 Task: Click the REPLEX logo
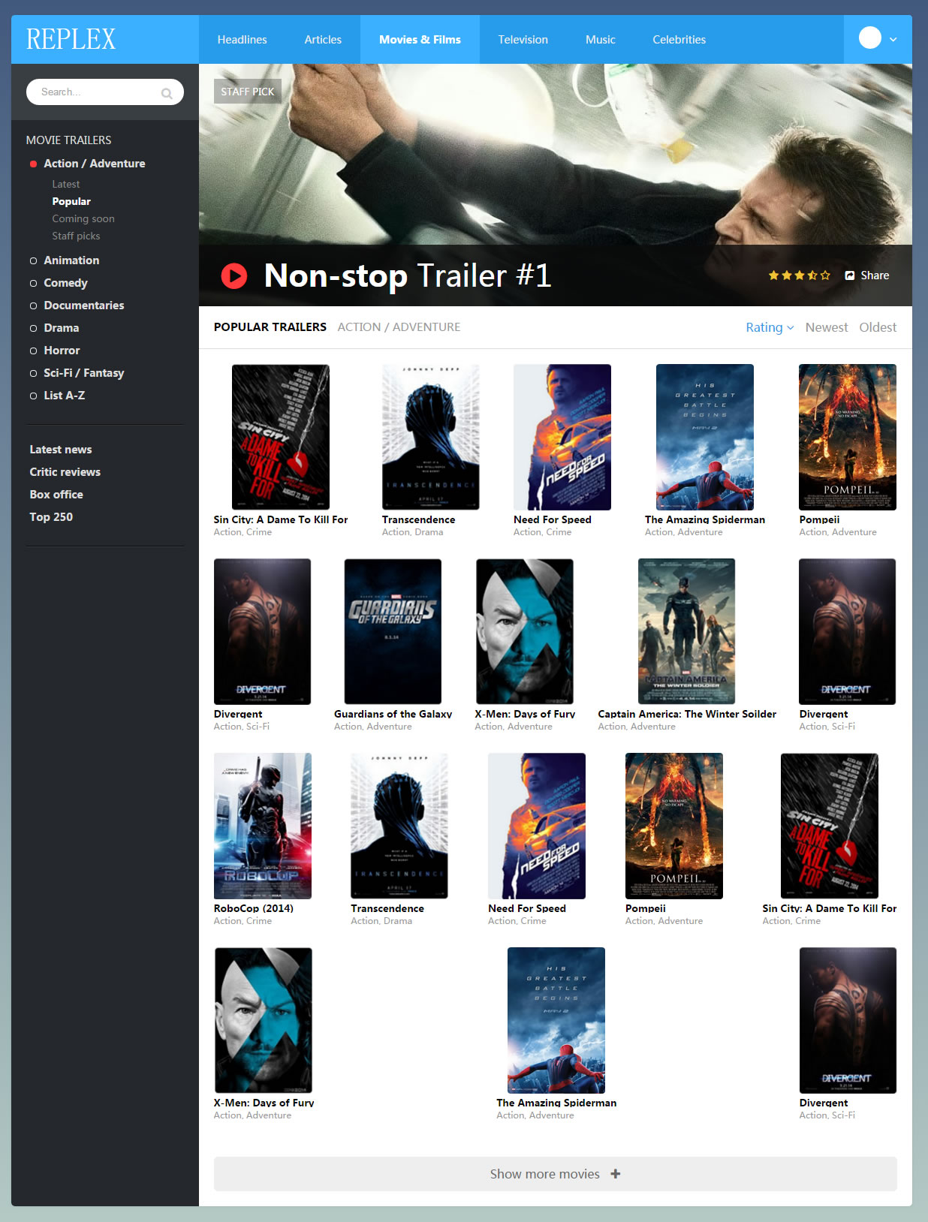tap(71, 39)
